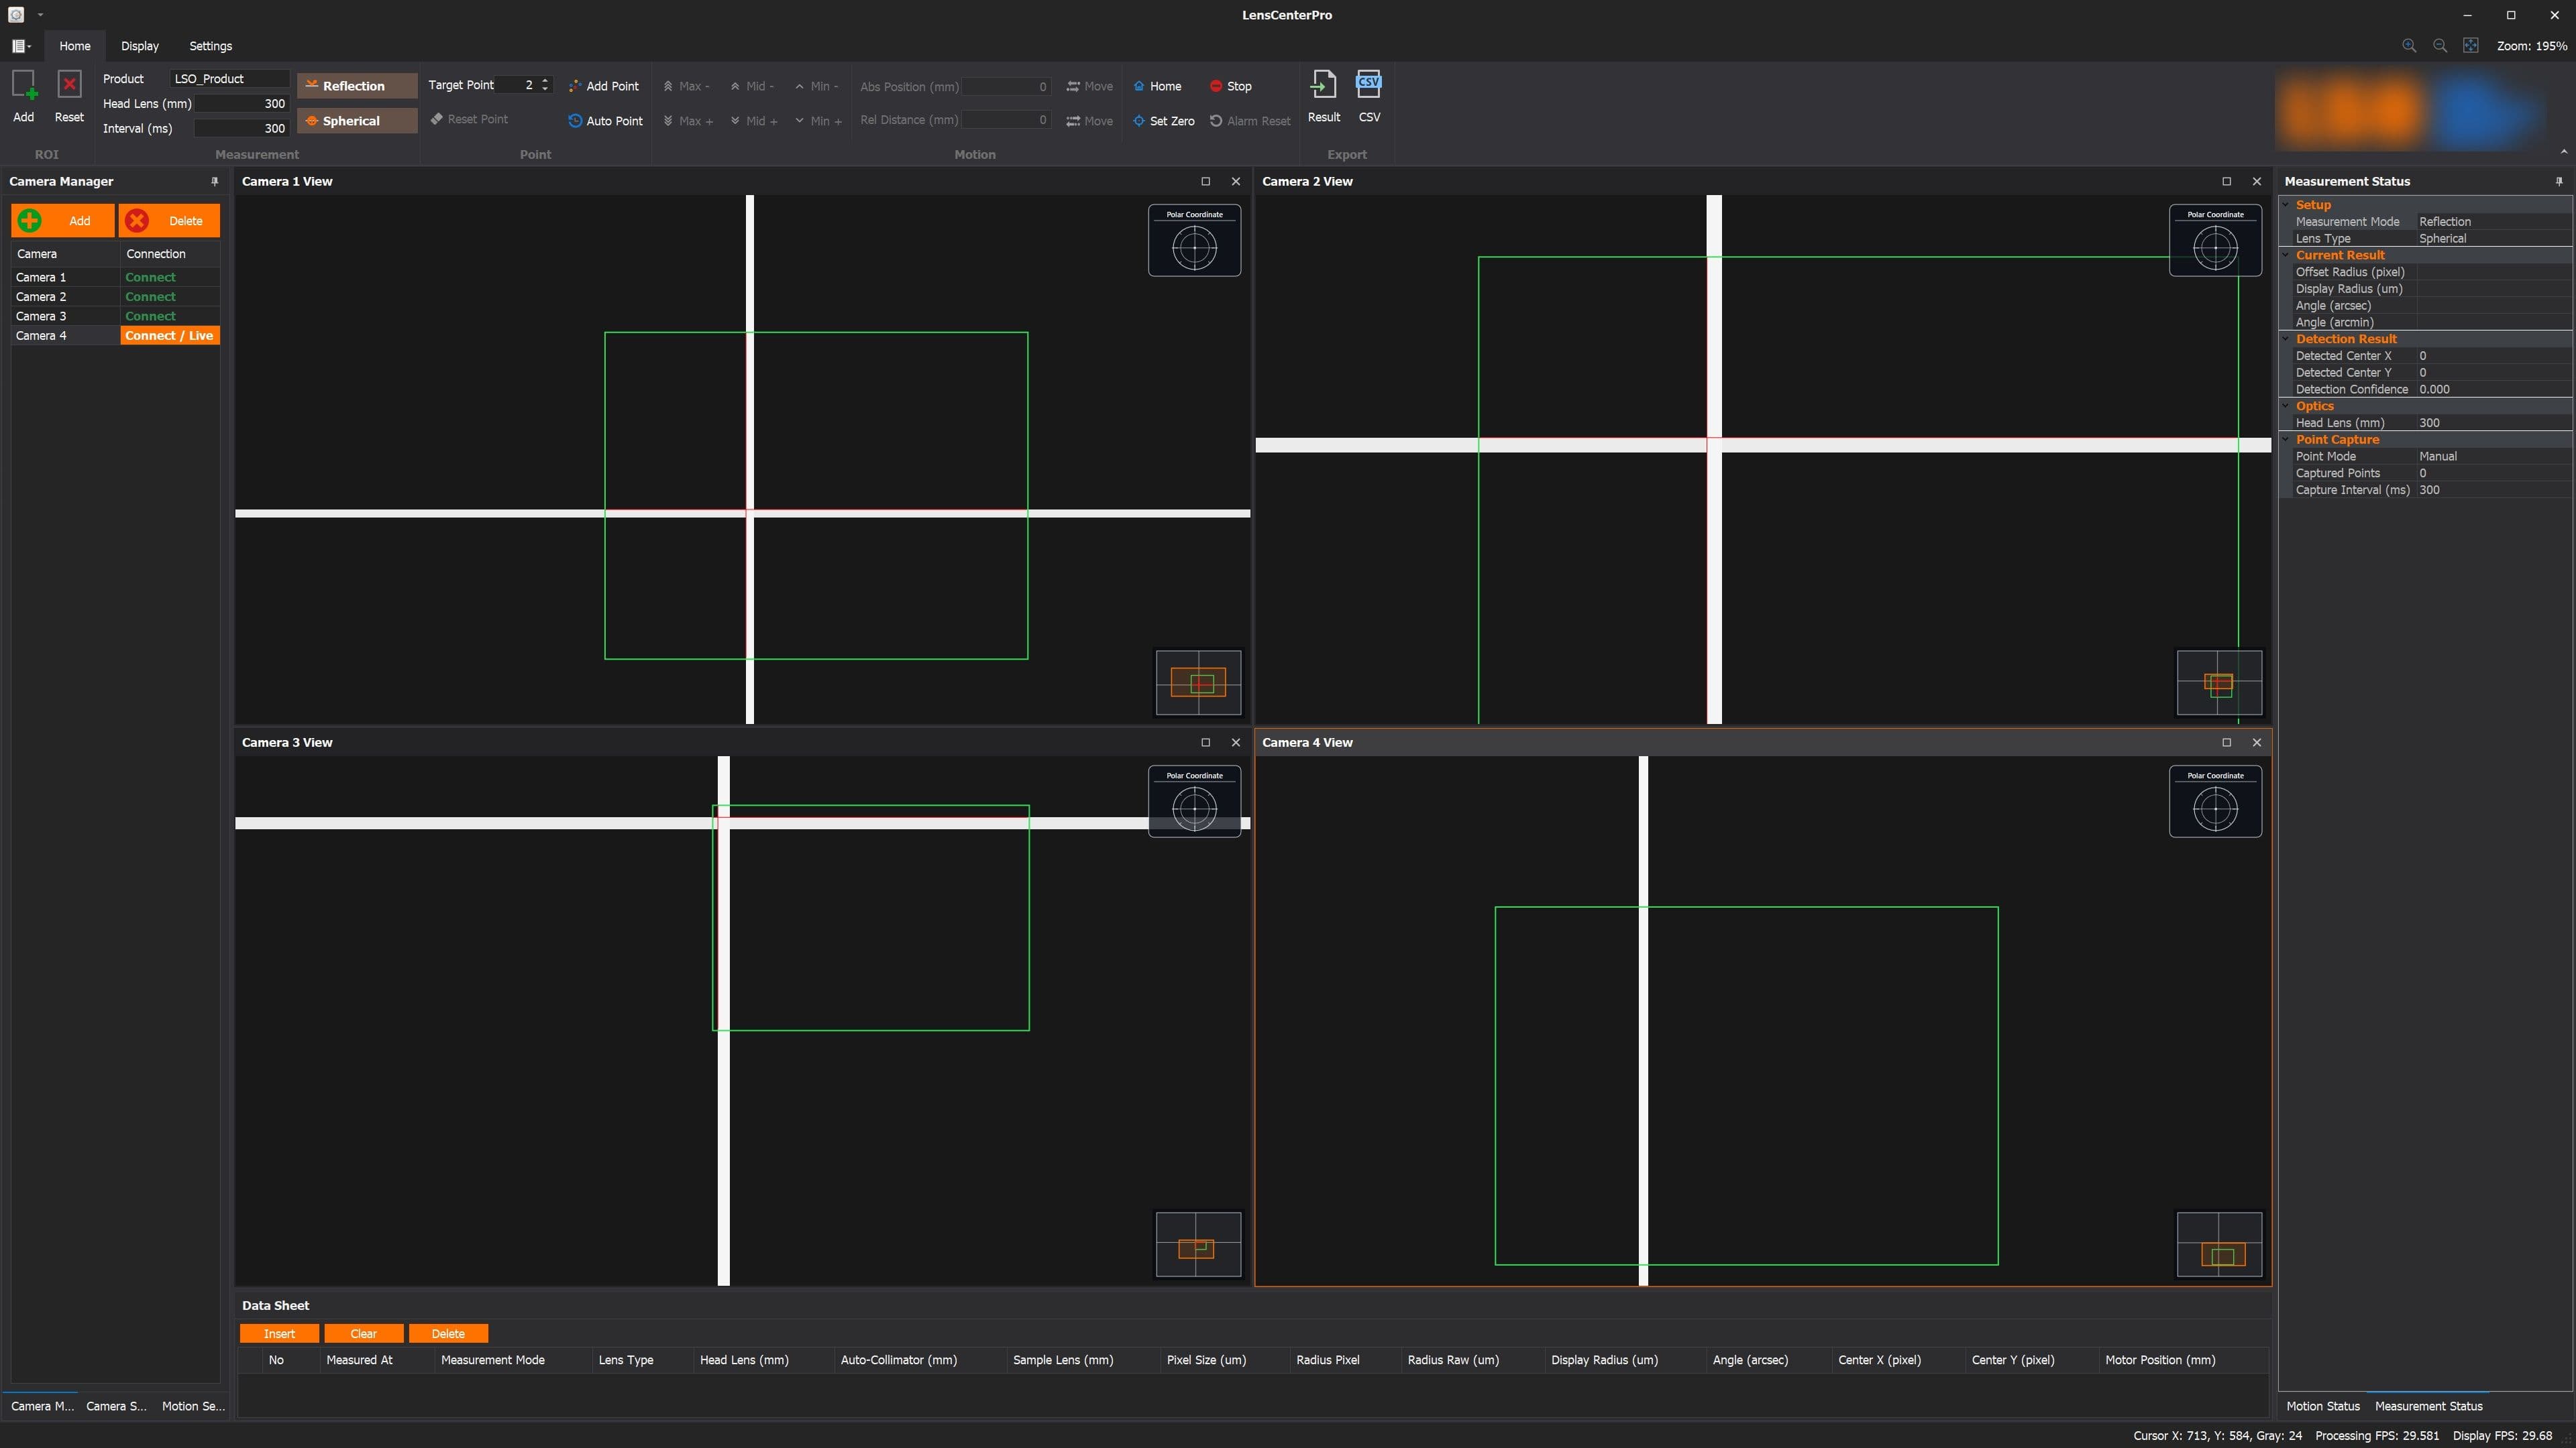Screen dimensions: 2576x1448
Task: Click the fit-to-view zoom icon
Action: [x=2471, y=46]
